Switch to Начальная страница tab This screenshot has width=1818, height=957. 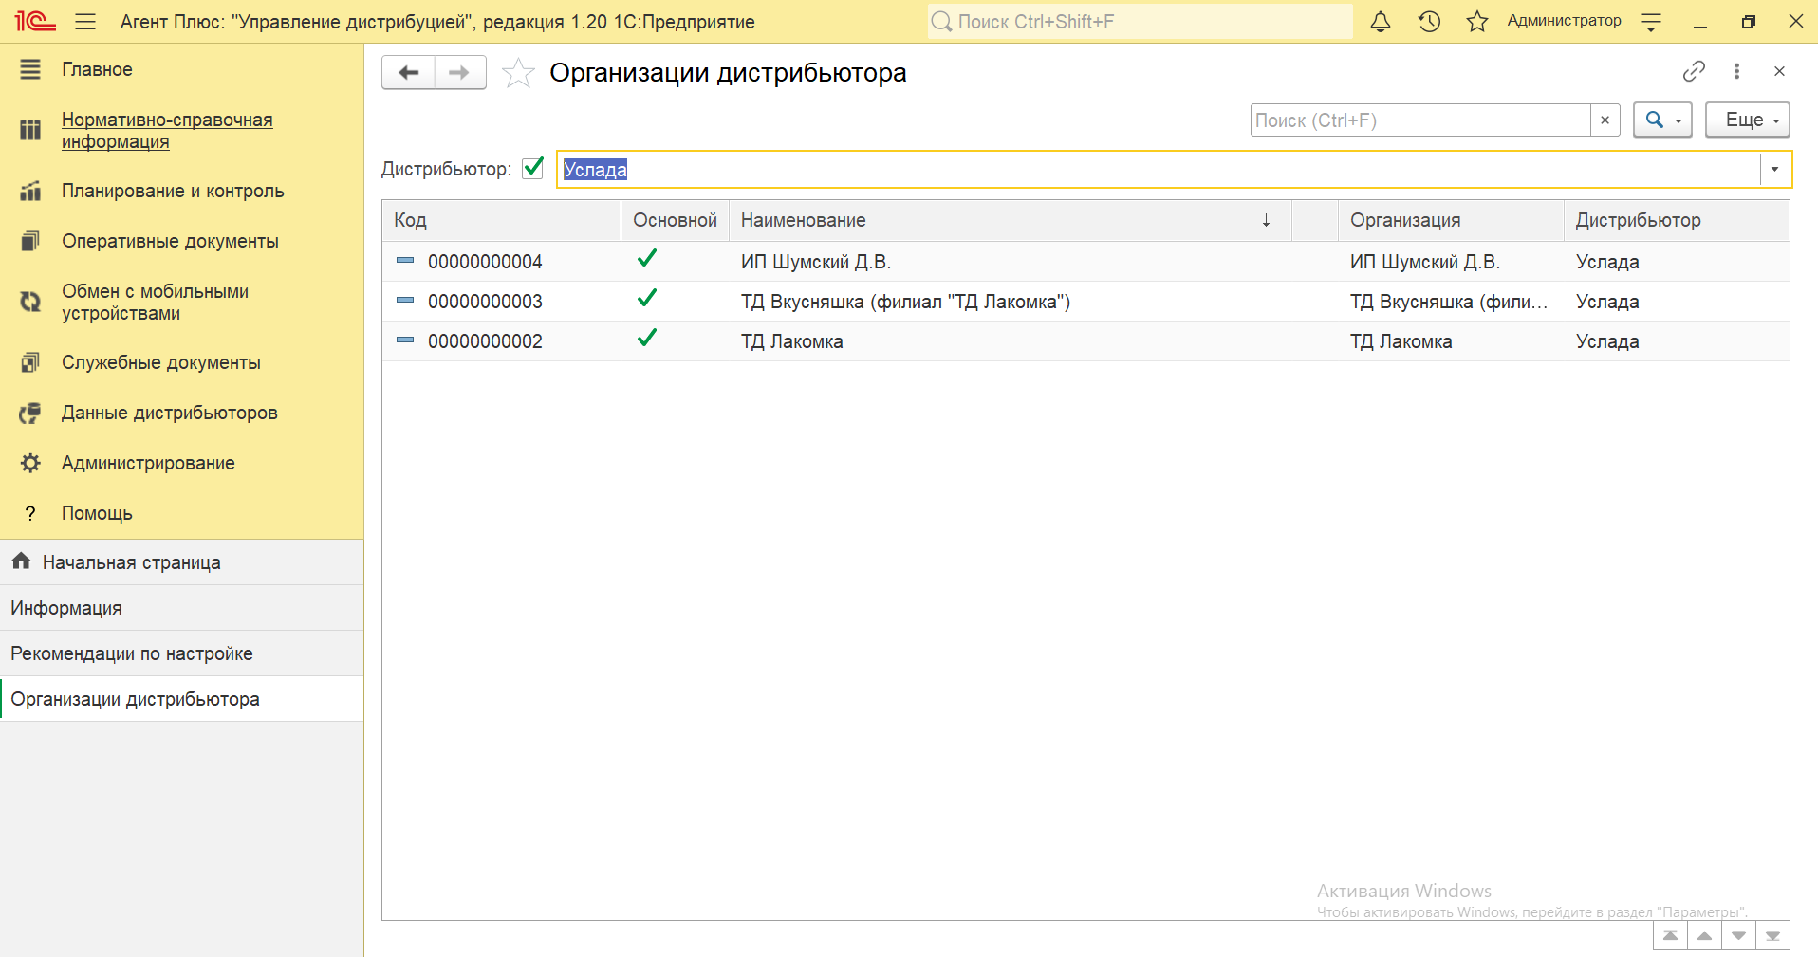pos(181,562)
